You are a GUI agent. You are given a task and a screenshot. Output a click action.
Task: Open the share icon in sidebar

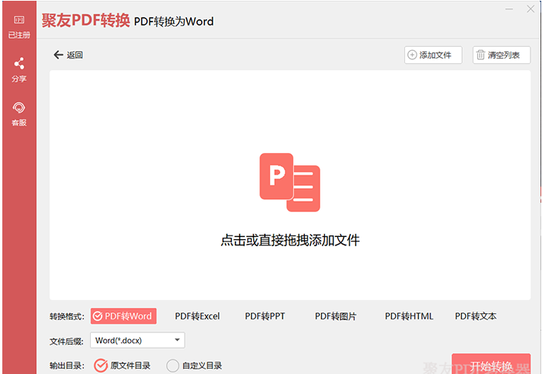(18, 63)
